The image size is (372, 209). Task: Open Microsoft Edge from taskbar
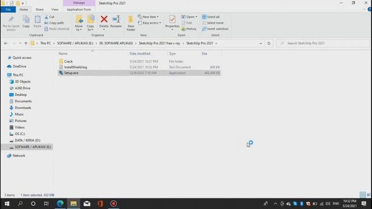tap(60, 204)
